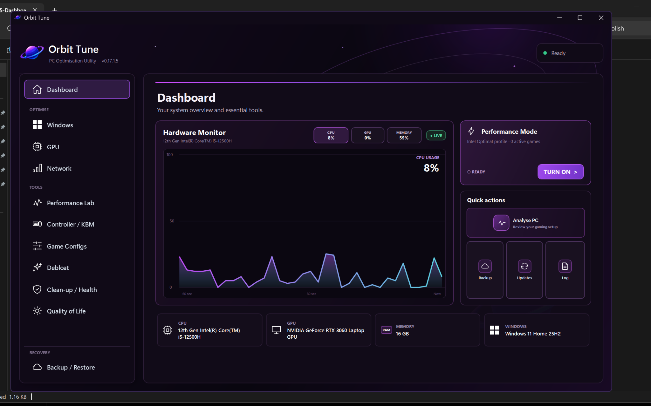
Task: Click the Network bars icon
Action: (37, 168)
